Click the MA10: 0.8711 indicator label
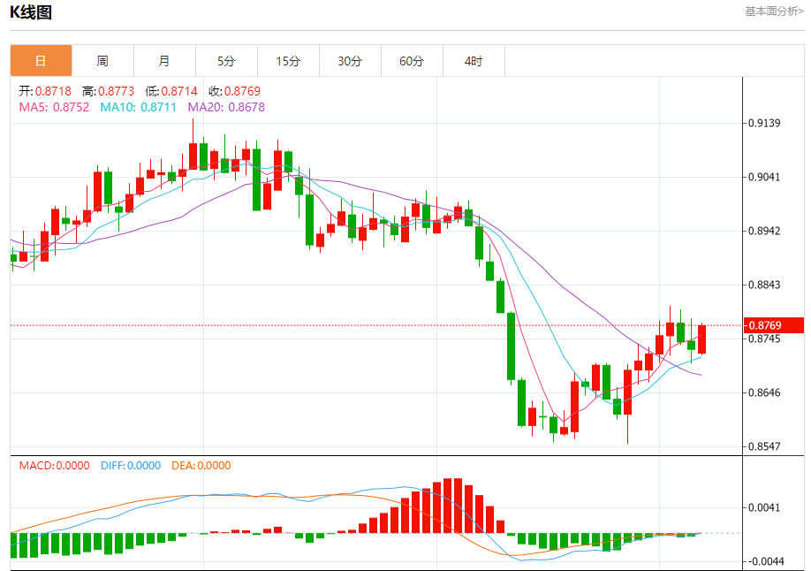The width and height of the screenshot is (811, 571). [x=138, y=107]
